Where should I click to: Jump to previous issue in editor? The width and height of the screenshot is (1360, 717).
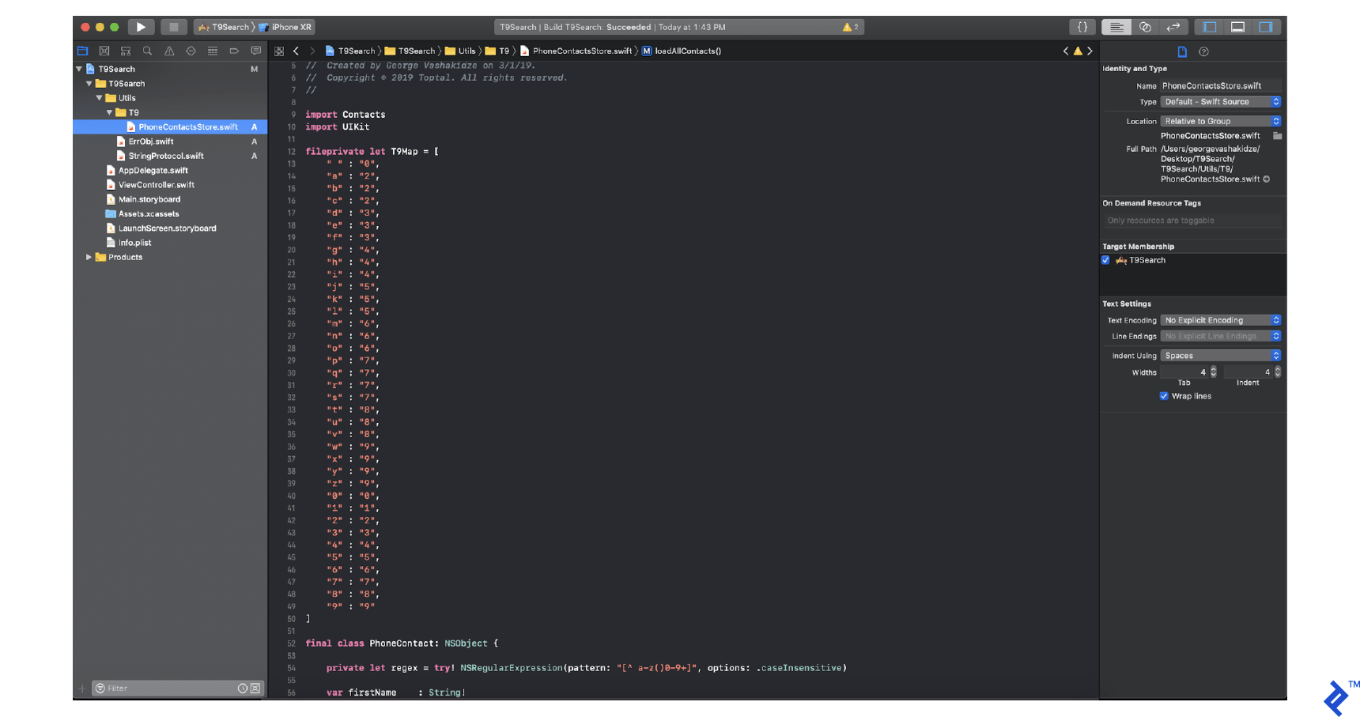coord(1066,51)
